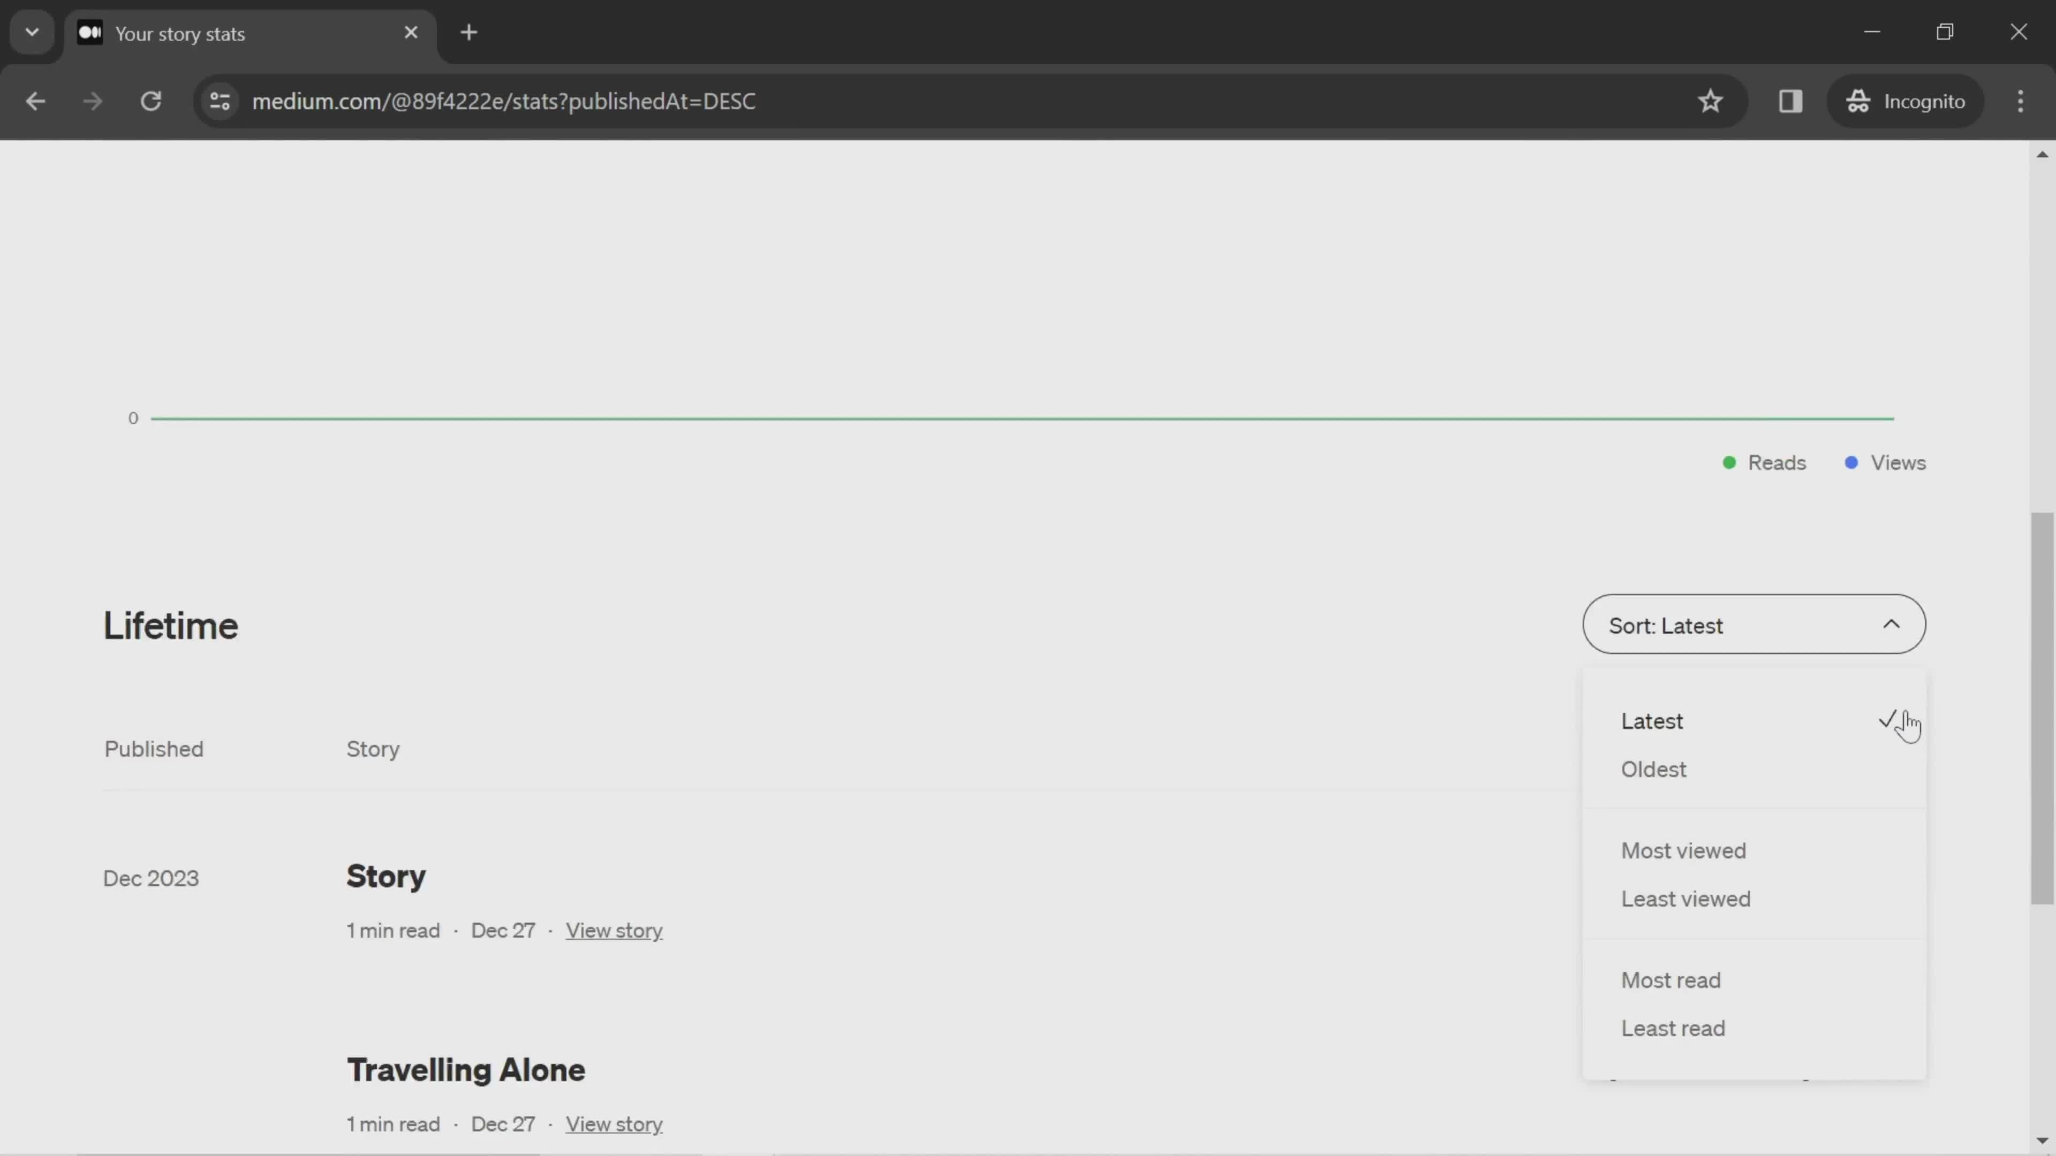Open site information icon in address bar
Viewport: 2056px width, 1156px height.
(x=220, y=101)
